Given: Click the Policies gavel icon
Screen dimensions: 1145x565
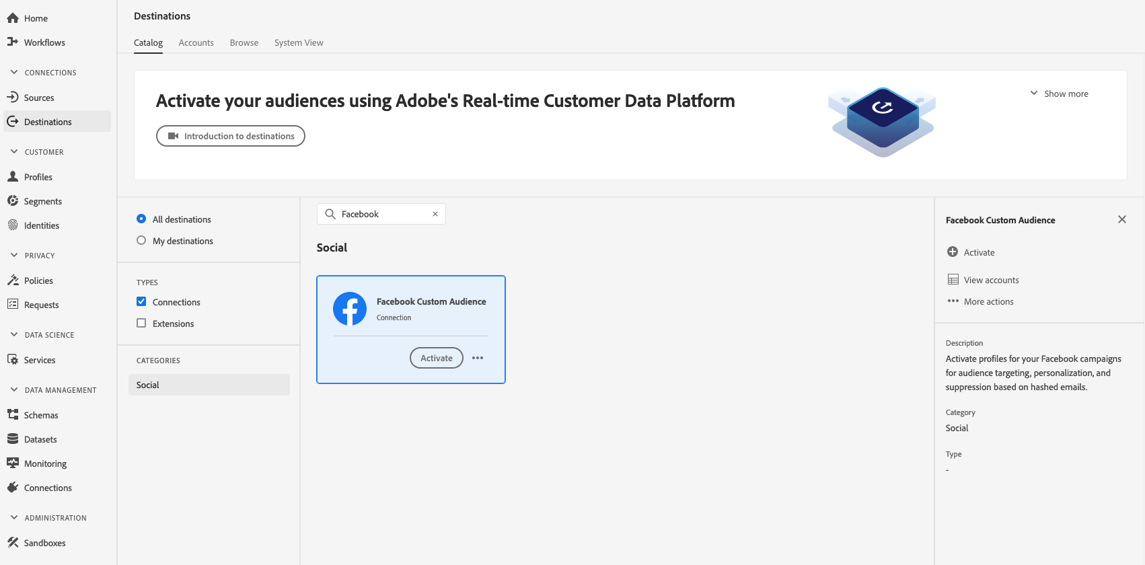Looking at the screenshot, I should click(12, 280).
